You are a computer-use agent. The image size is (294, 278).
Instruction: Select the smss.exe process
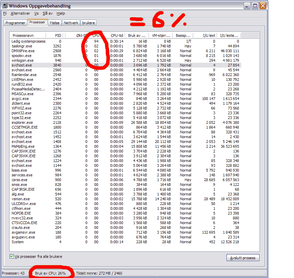pyautogui.click(x=125, y=185)
